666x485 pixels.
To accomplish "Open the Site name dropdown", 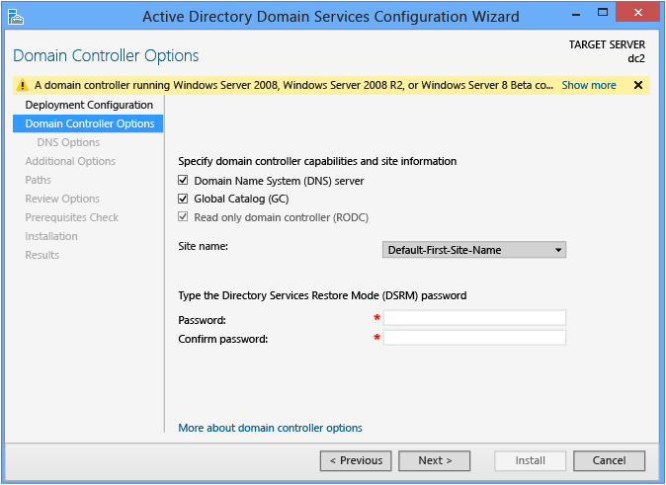I will click(473, 250).
